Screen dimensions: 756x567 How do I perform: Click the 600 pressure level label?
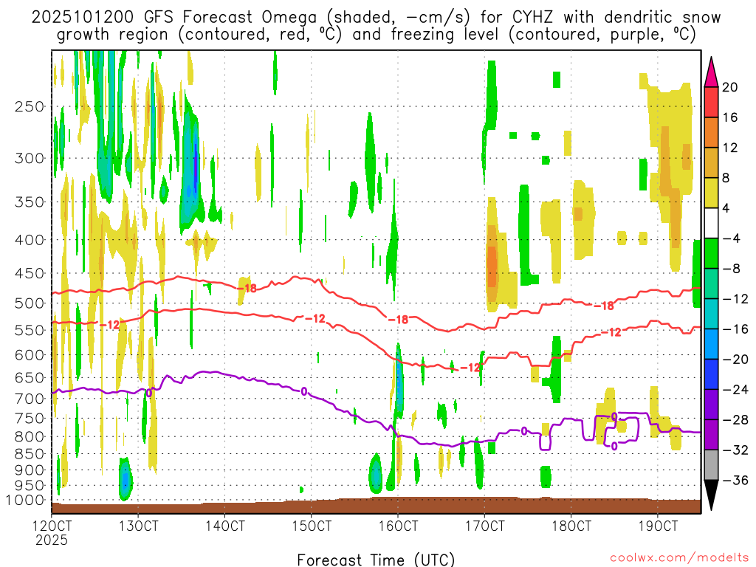point(30,355)
